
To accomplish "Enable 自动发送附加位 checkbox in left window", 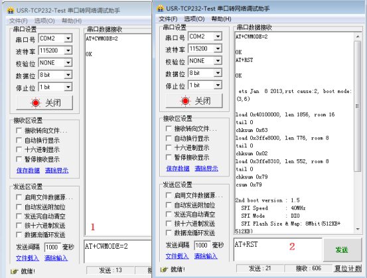I will coord(19,207).
